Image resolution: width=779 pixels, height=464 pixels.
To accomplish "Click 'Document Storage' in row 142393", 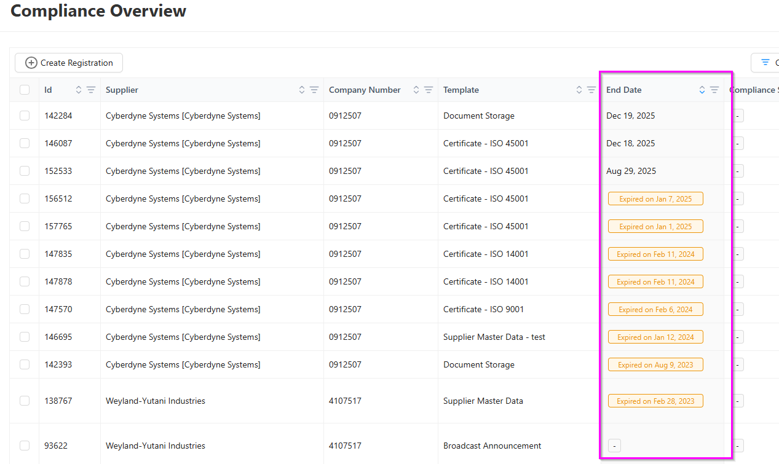I will pyautogui.click(x=479, y=364).
